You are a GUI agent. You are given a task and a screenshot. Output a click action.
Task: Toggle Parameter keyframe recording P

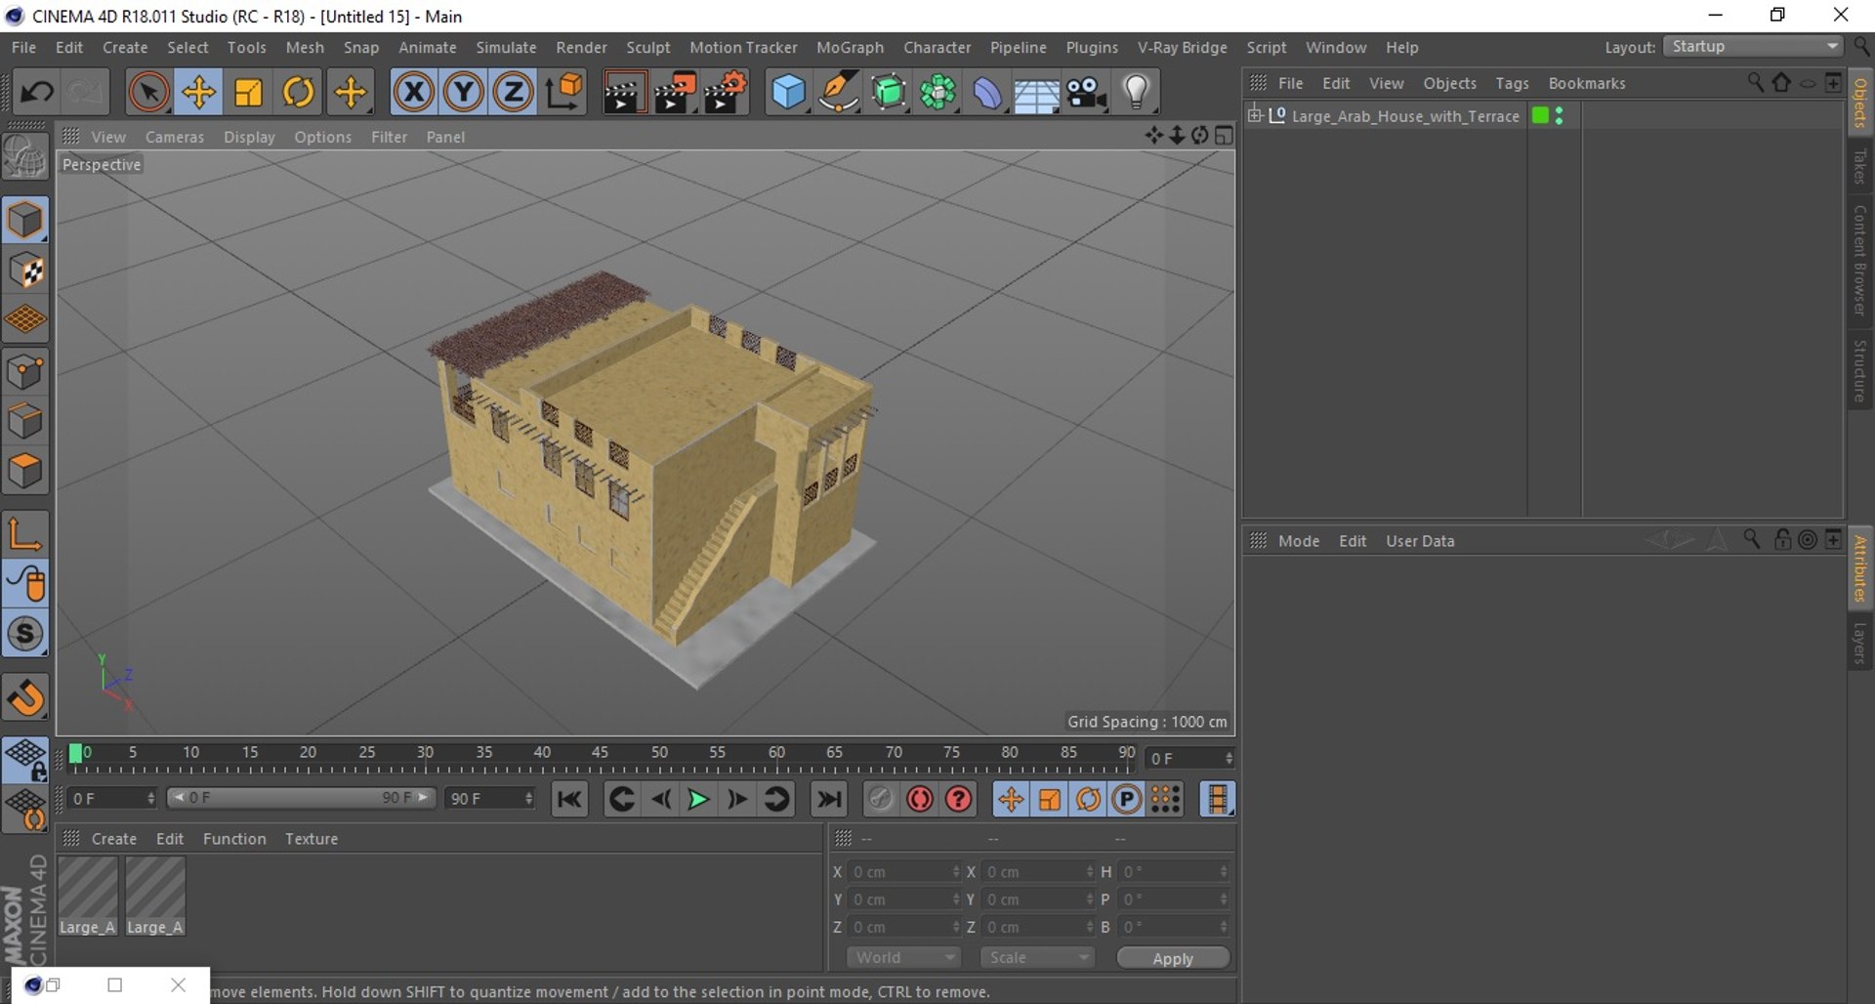coord(1127,800)
